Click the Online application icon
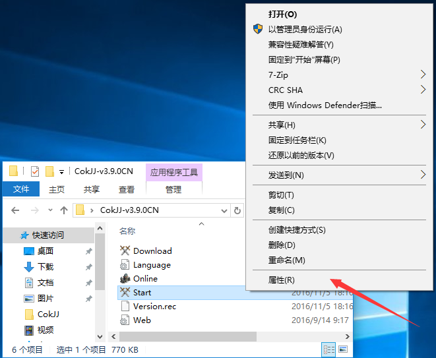Image resolution: width=436 pixels, height=358 pixels. pyautogui.click(x=125, y=278)
